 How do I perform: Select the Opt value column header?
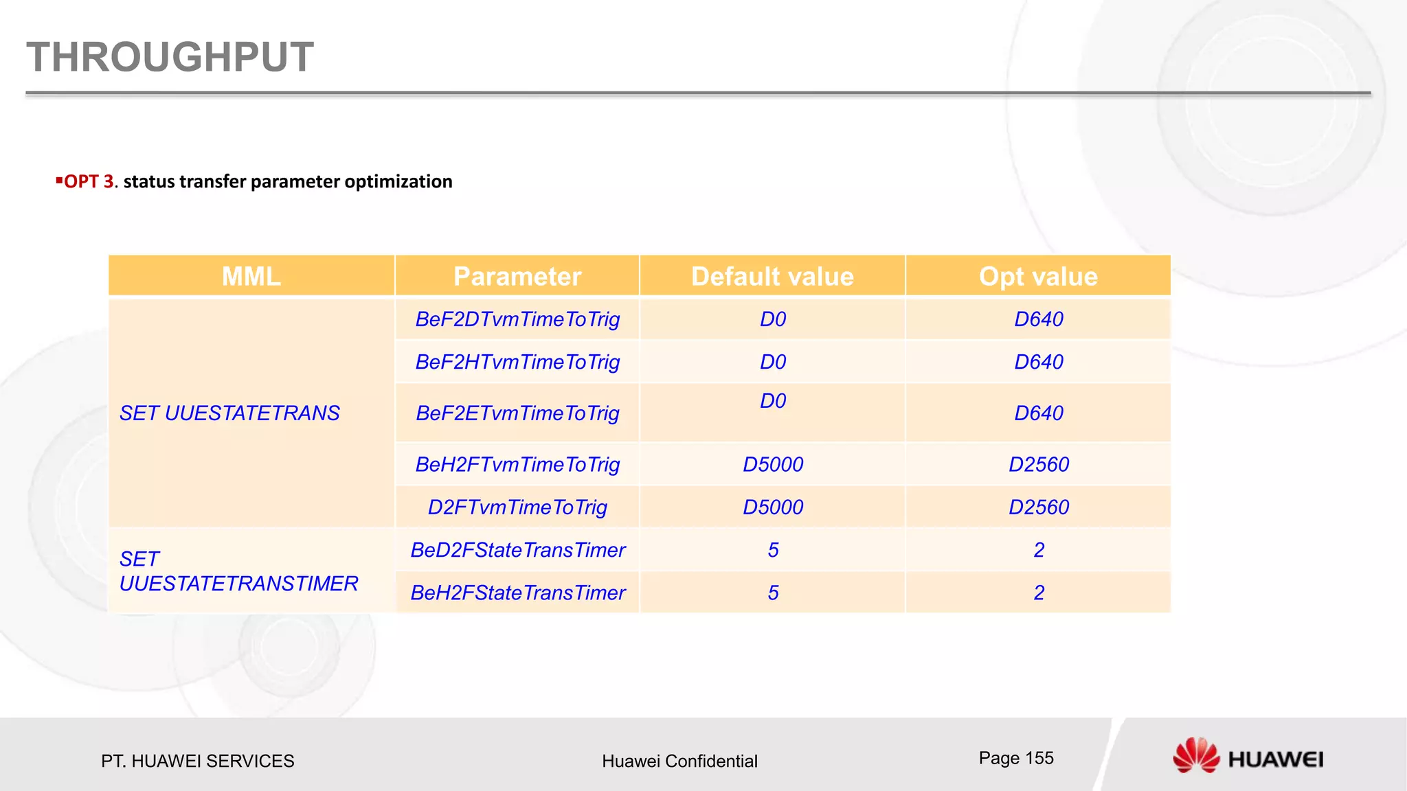1038,276
